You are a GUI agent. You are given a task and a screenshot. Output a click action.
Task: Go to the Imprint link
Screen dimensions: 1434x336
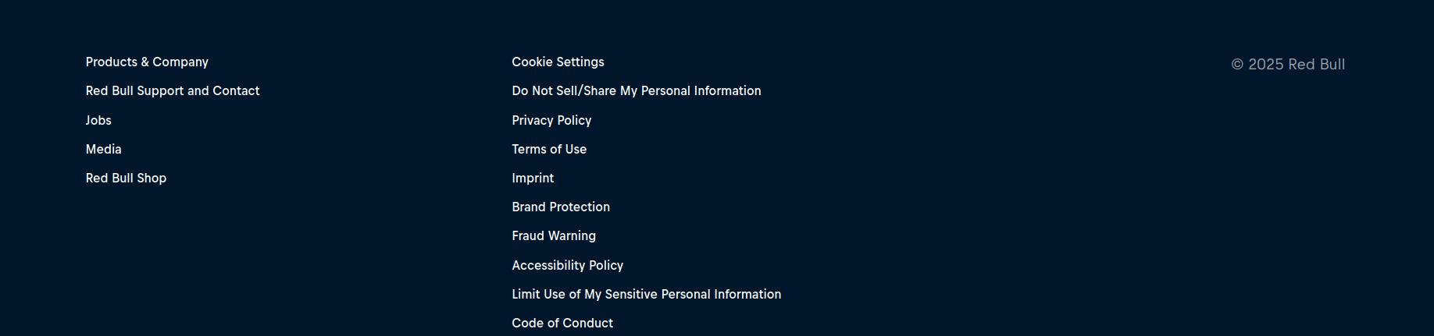(x=533, y=178)
